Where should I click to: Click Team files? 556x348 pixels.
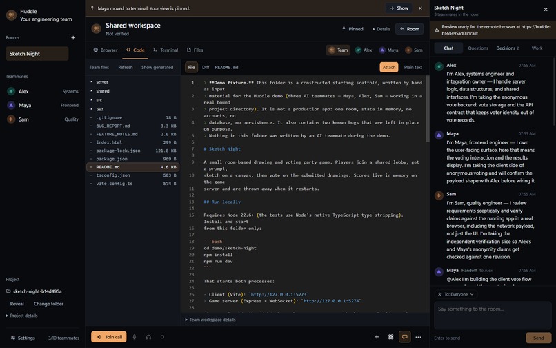point(99,67)
